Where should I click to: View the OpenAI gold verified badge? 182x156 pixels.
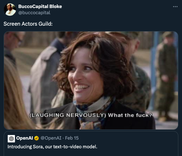tap(36, 138)
